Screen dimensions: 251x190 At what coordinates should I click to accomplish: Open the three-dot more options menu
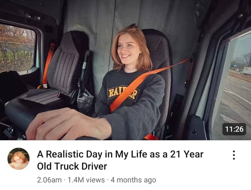234,155
